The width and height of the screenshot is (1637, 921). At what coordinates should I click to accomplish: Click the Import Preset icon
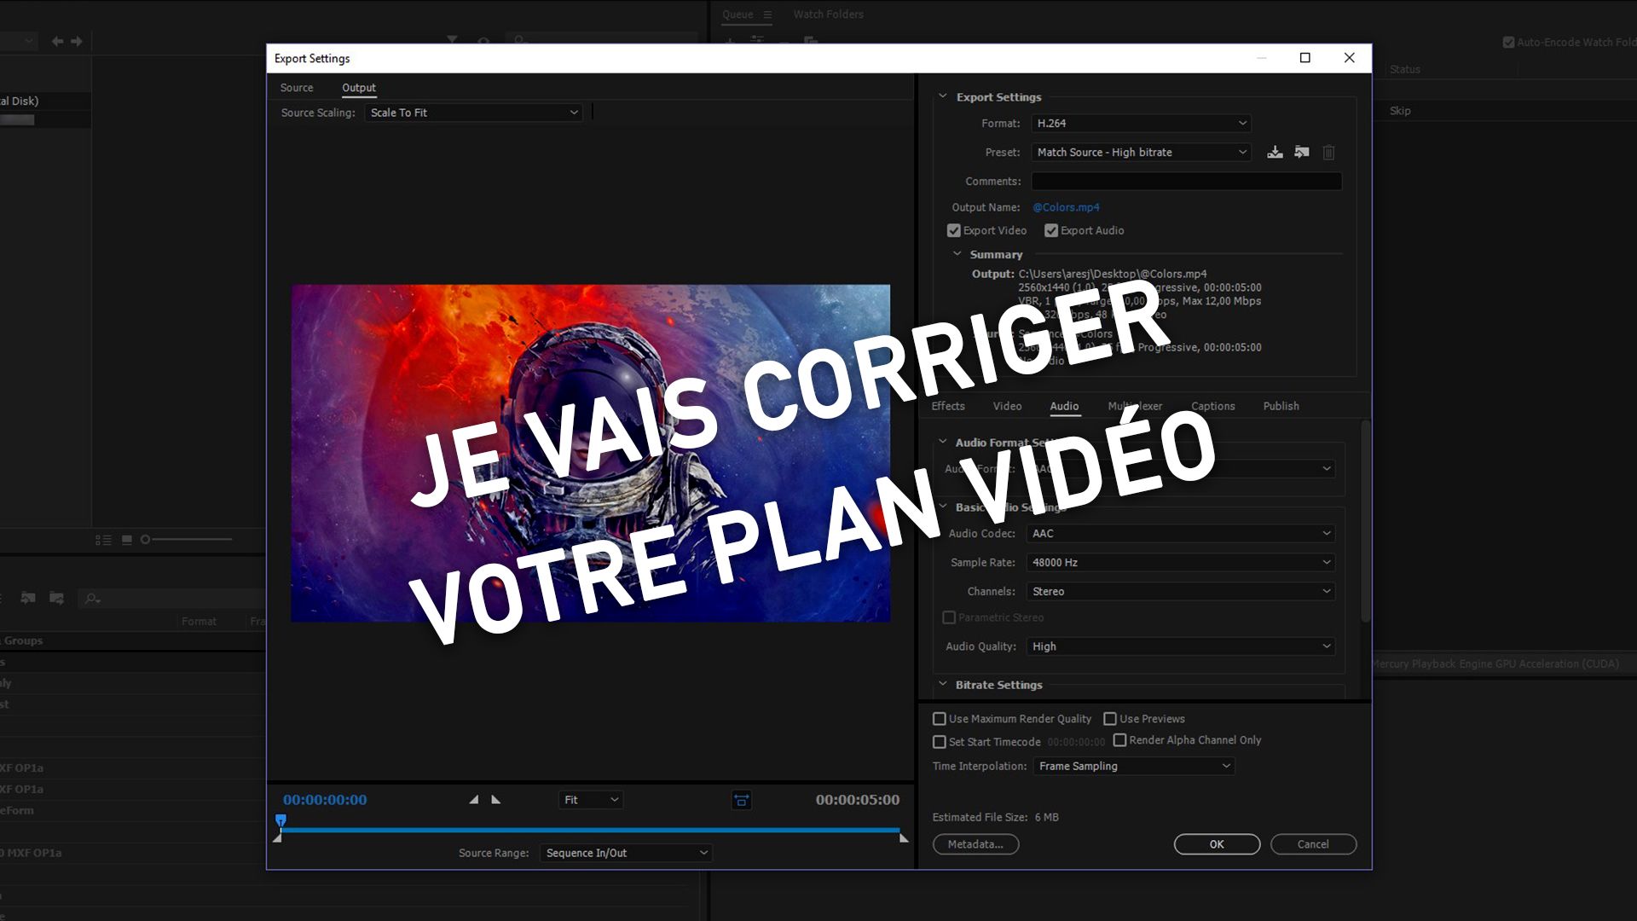tap(1301, 153)
